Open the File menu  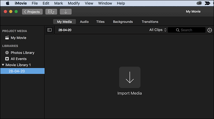(x=35, y=3)
